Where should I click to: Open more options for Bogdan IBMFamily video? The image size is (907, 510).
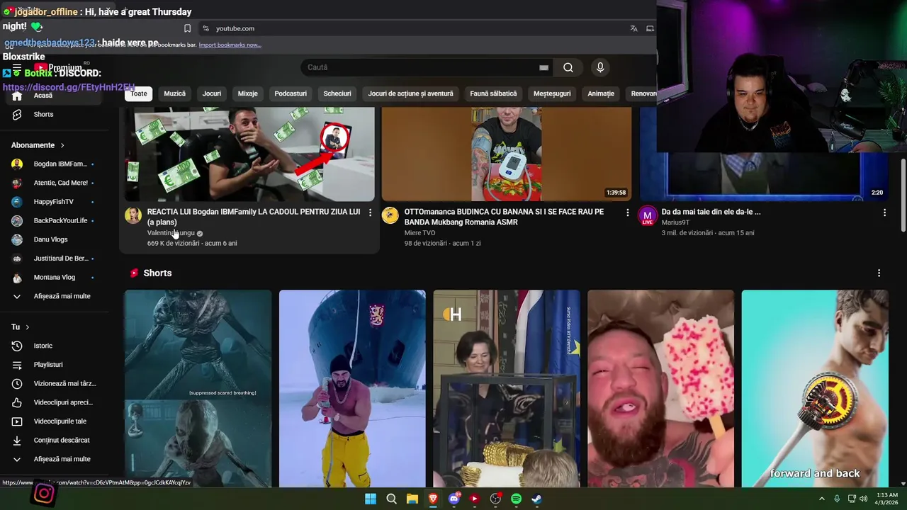[370, 212]
